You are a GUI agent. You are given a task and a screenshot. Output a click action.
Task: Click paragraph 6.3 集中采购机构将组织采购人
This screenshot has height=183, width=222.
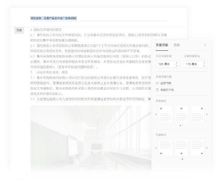[x=91, y=62]
